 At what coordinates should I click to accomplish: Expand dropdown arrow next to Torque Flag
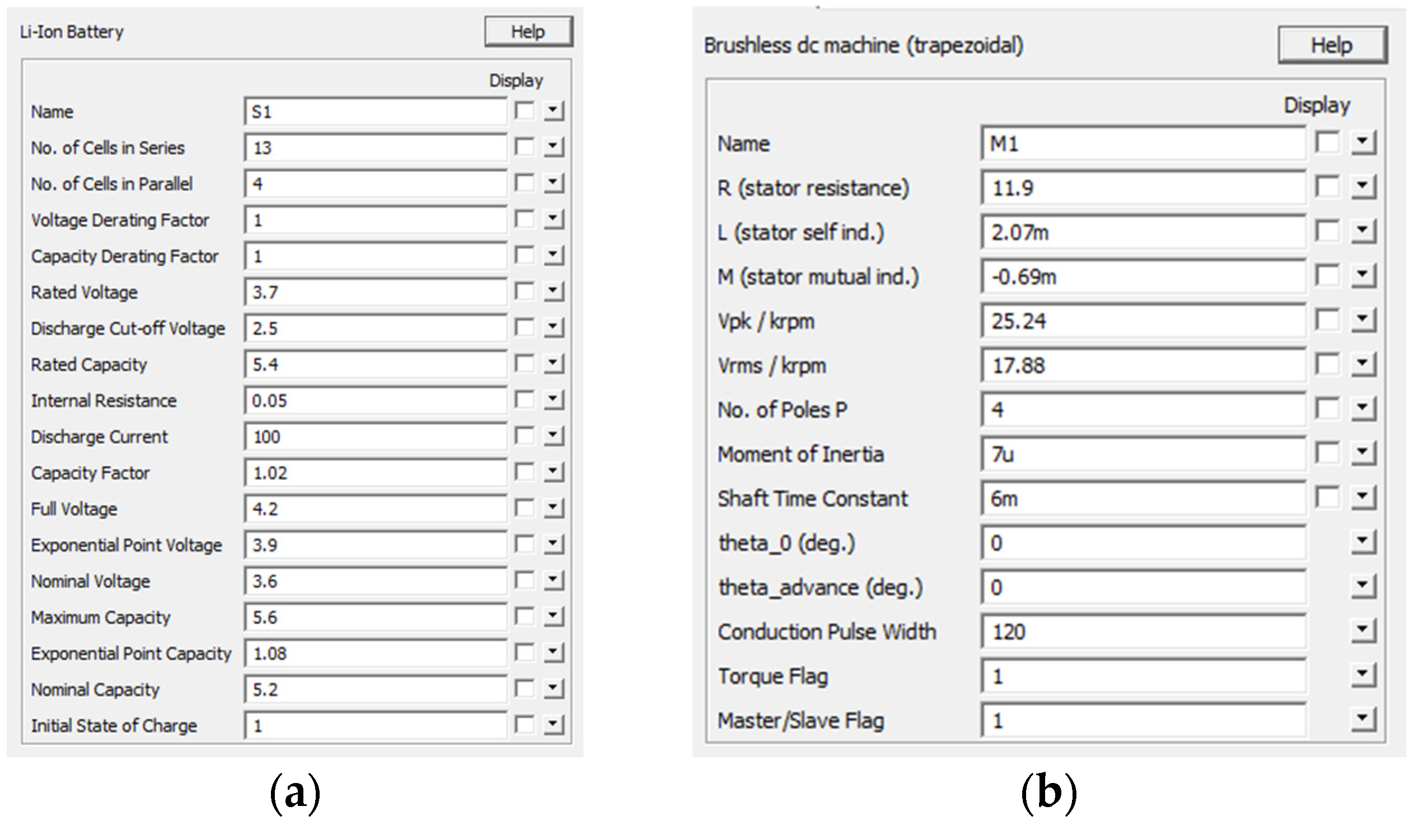pyautogui.click(x=1364, y=675)
